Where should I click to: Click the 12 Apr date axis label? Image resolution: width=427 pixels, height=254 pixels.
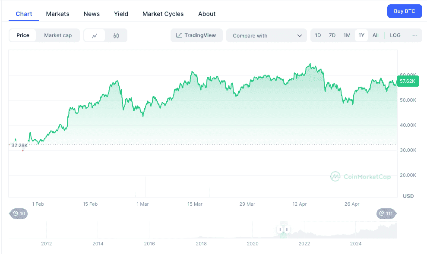click(x=300, y=204)
